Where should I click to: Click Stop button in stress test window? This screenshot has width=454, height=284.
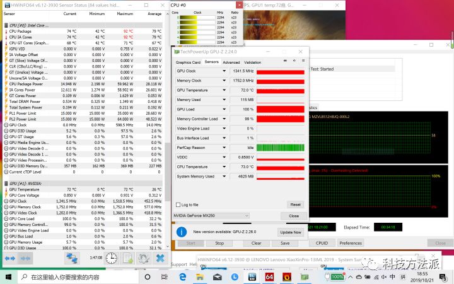[x=219, y=243]
